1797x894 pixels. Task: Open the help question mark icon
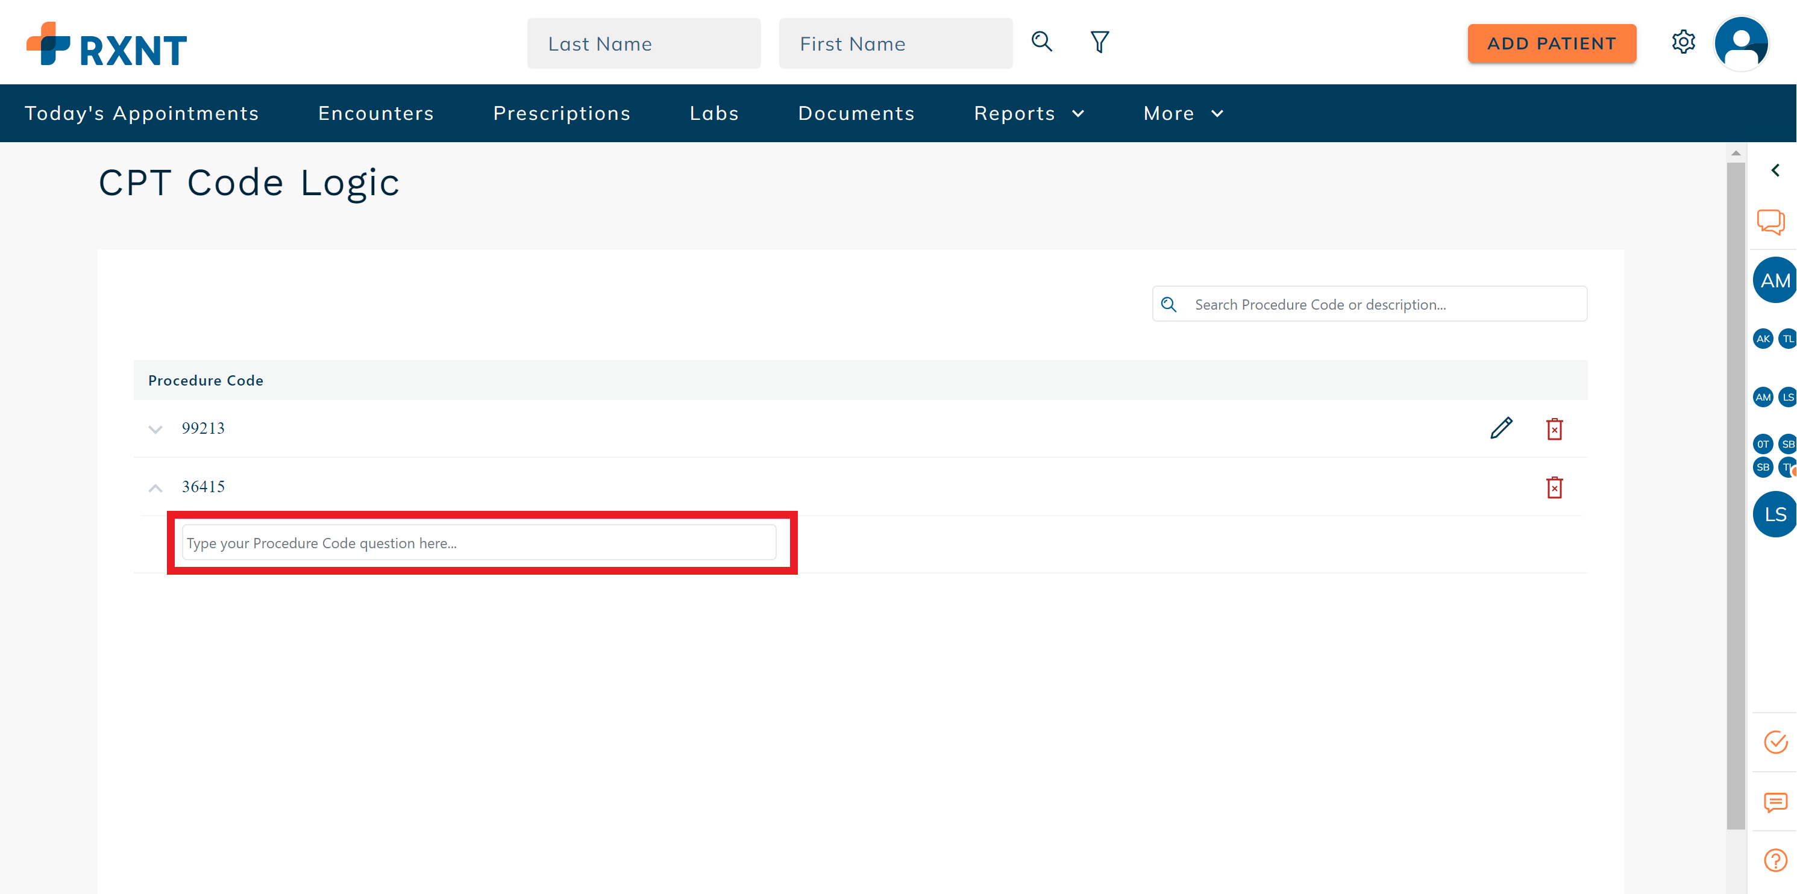coord(1775,860)
